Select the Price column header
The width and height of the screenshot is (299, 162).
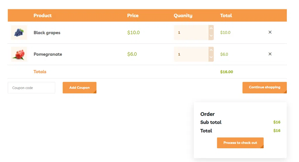point(133,15)
